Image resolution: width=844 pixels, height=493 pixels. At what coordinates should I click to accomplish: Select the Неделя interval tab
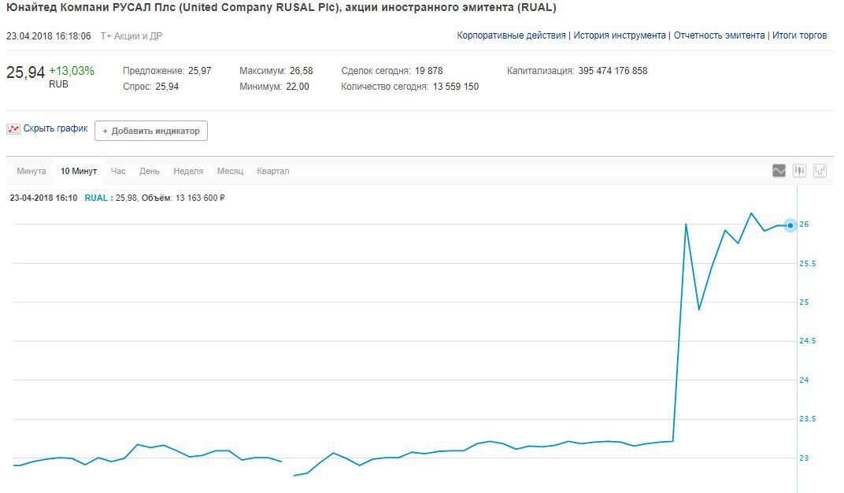188,171
